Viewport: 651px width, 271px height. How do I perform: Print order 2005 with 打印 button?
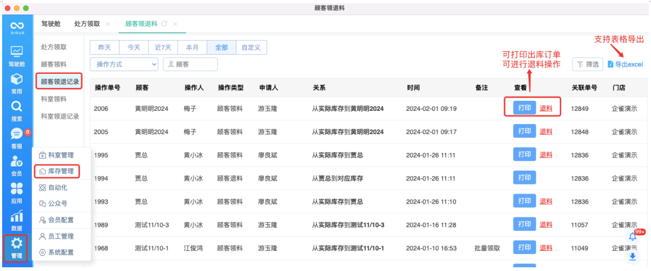[x=525, y=132]
